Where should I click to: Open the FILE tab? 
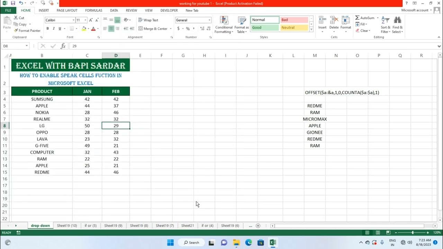click(8, 10)
